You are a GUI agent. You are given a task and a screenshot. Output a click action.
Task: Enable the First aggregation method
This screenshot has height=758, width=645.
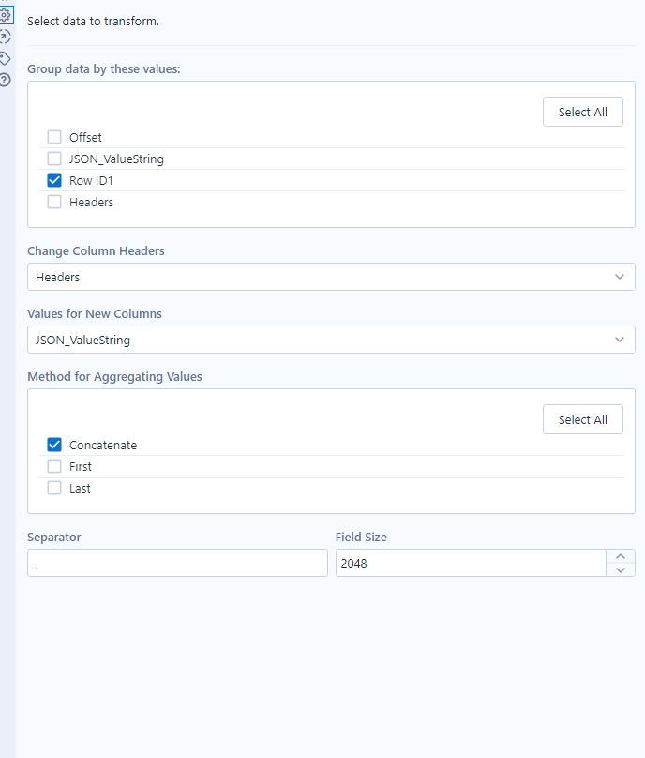(x=54, y=466)
